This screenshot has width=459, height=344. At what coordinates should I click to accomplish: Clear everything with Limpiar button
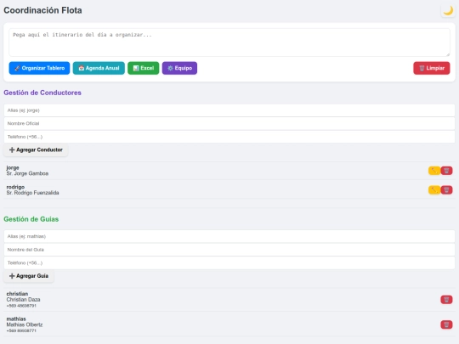coord(432,68)
